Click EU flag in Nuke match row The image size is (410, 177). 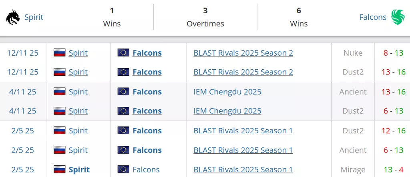123,53
